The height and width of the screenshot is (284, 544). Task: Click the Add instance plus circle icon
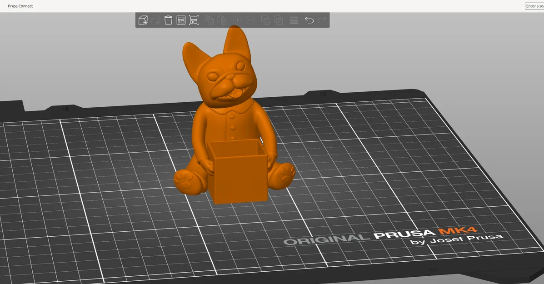pyautogui.click(x=237, y=20)
